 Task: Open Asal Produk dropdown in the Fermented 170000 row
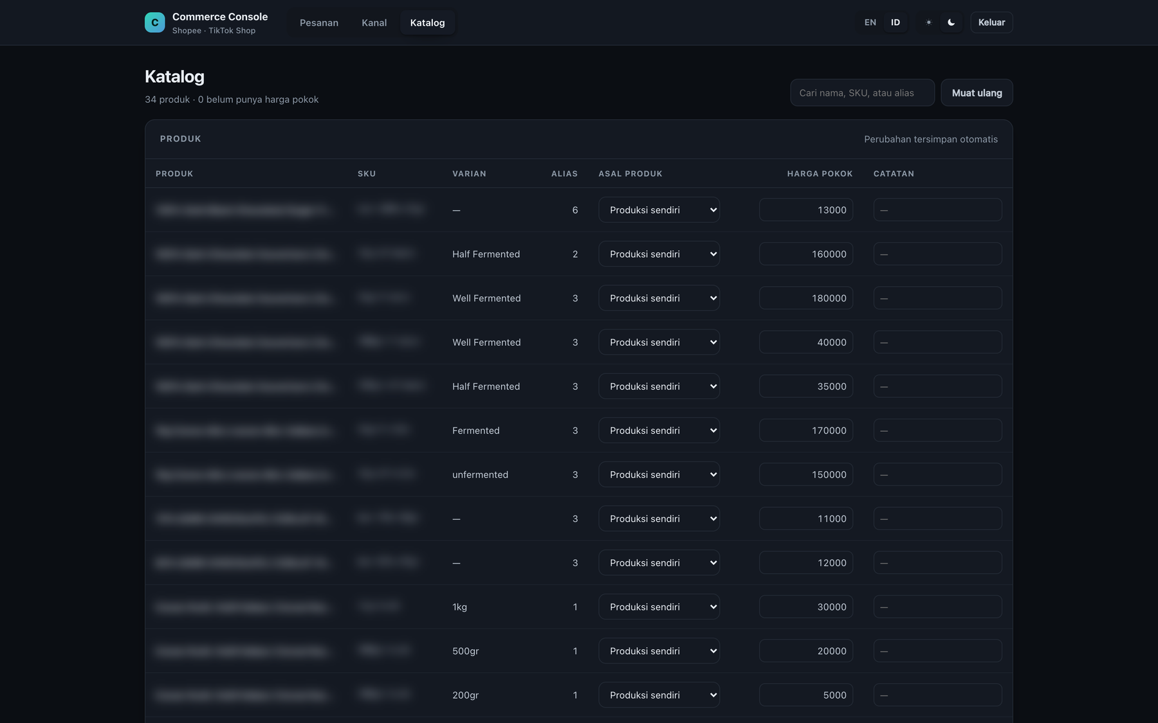[x=659, y=431]
